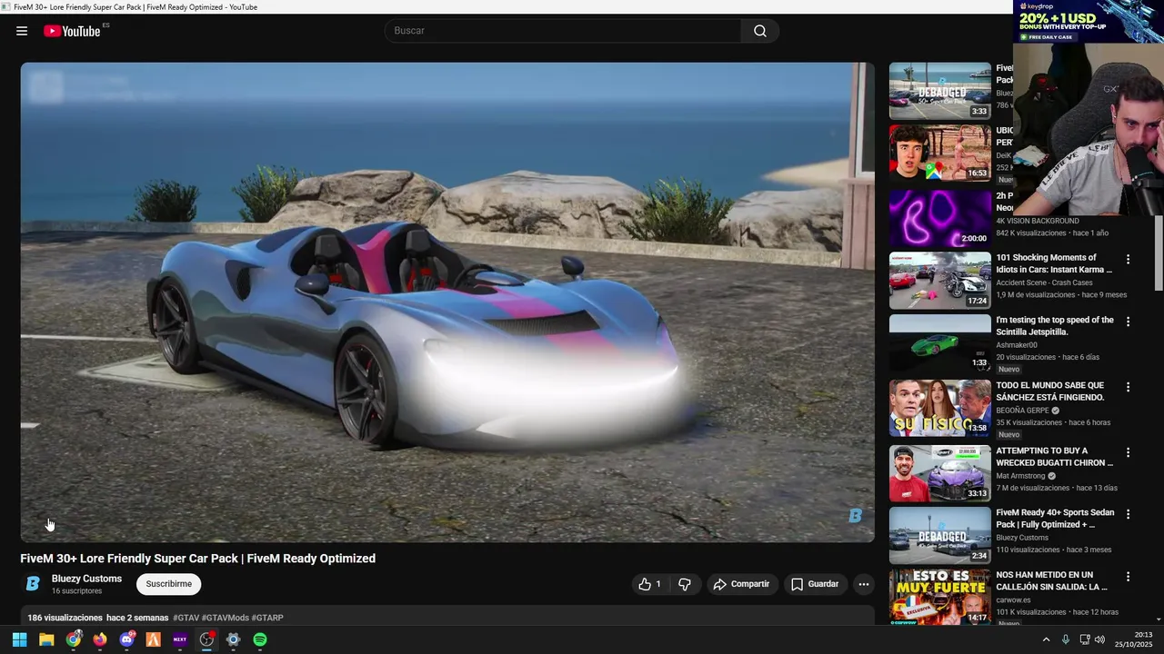
Task: Click the '4K VISION BACKGROUND' channel text
Action: click(x=1038, y=221)
